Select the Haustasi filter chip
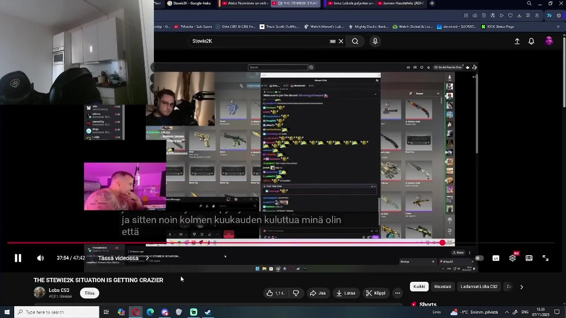This screenshot has height=318, width=566. tap(443, 287)
